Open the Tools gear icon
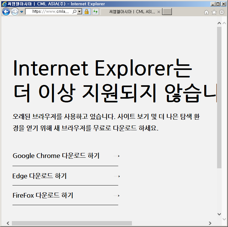 click(x=222, y=12)
